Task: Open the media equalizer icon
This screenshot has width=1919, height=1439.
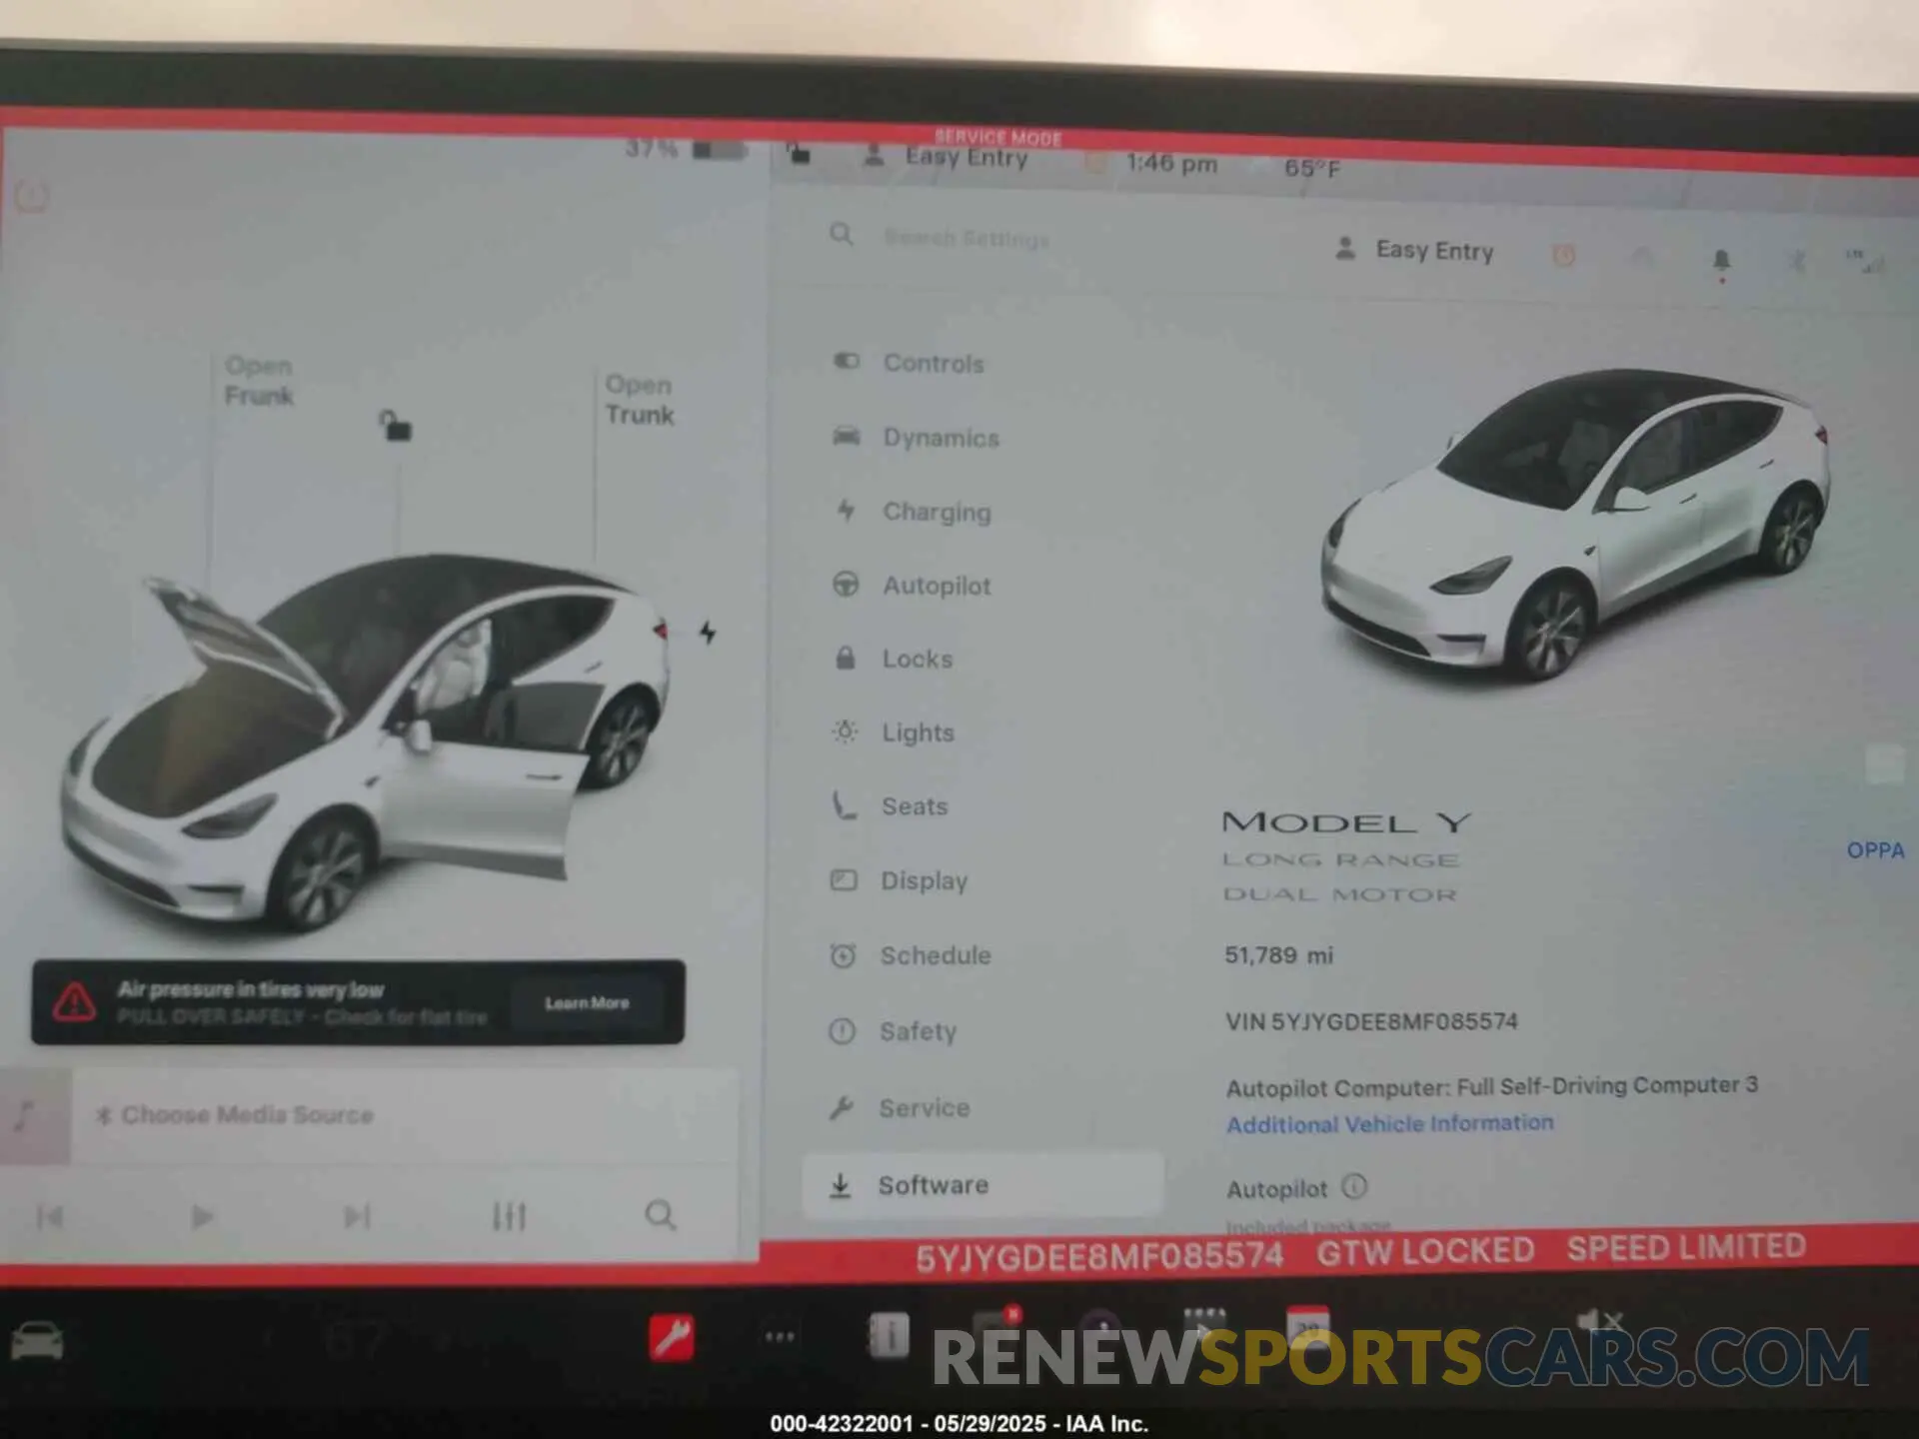Action: click(509, 1216)
